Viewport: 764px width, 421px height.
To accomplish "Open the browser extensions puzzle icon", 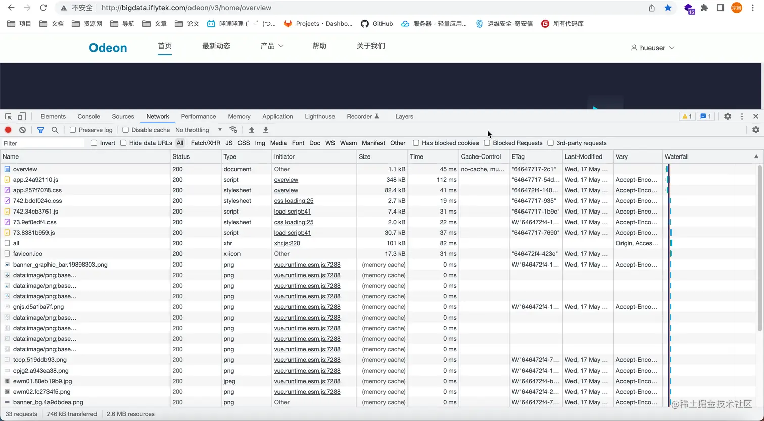I will click(704, 8).
